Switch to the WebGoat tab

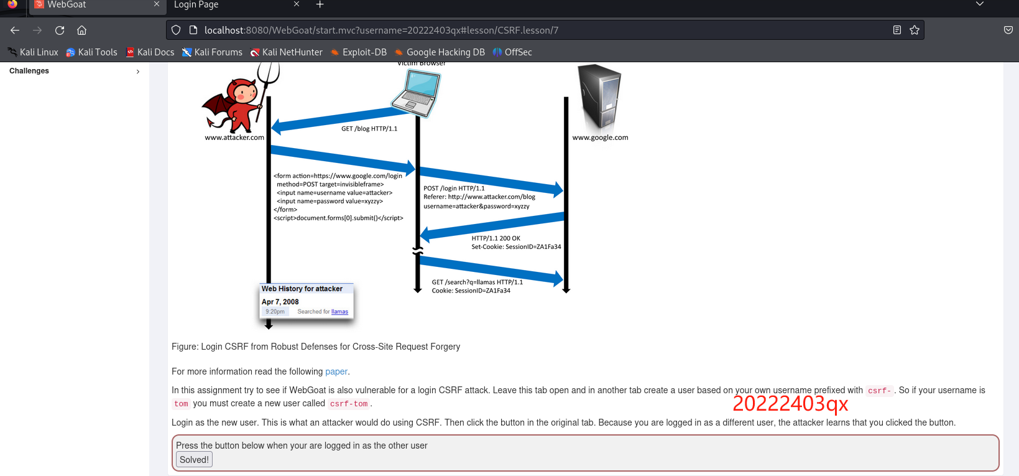coord(96,5)
